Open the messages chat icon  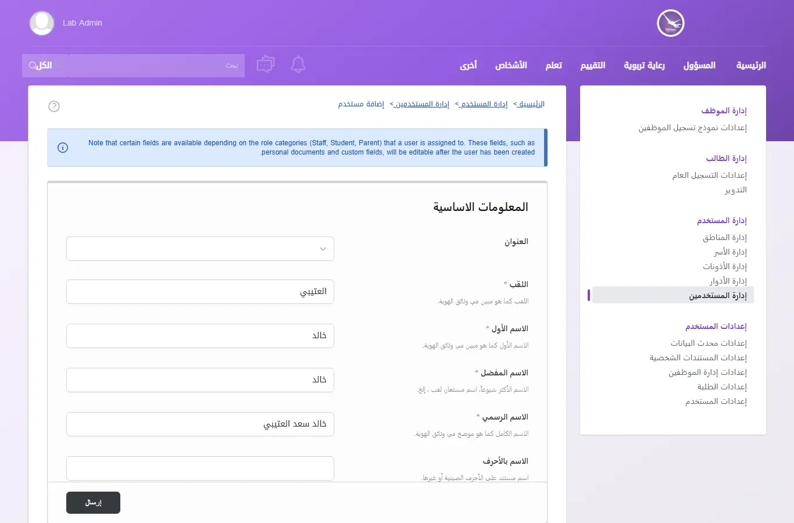pyautogui.click(x=266, y=65)
